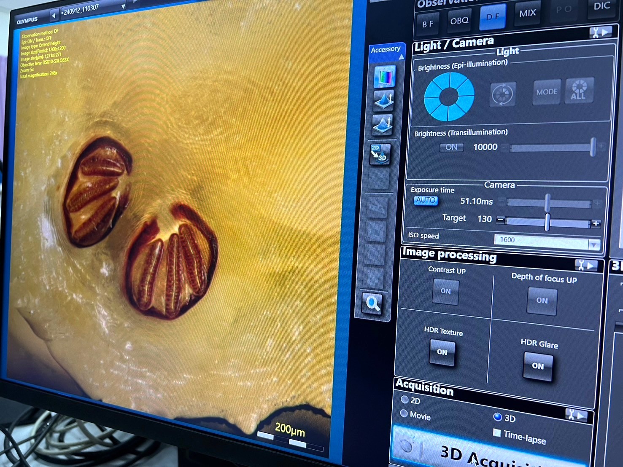Screen dimensions: 623x467
Task: Open the image file name dropdown arrow
Action: click(123, 6)
